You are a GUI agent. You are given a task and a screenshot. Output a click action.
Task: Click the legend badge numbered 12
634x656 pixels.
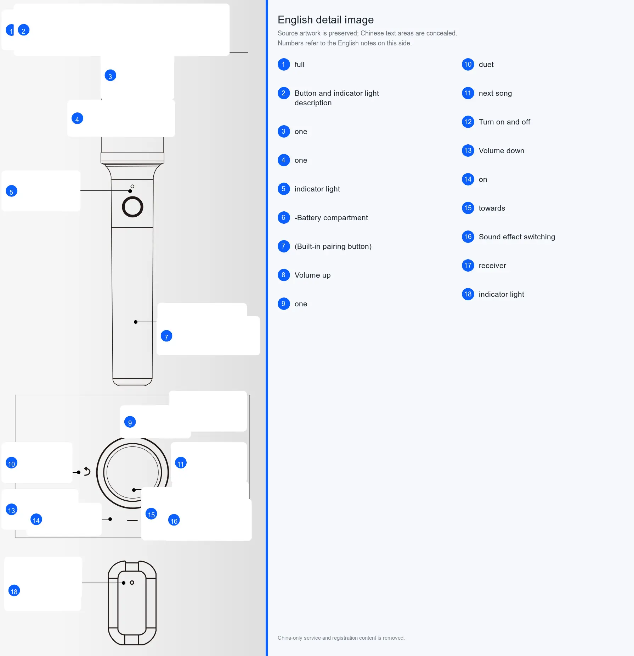(468, 122)
